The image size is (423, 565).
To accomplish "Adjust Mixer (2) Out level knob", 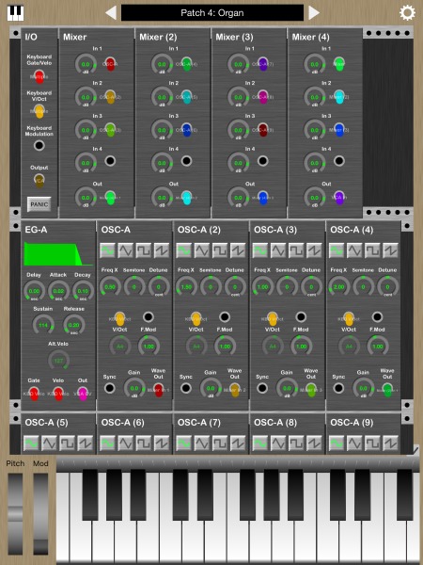I will (162, 198).
